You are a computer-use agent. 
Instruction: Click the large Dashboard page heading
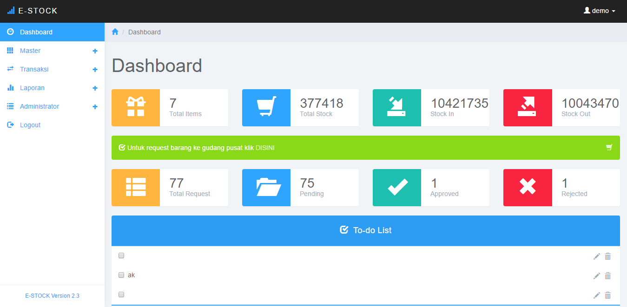pos(157,65)
